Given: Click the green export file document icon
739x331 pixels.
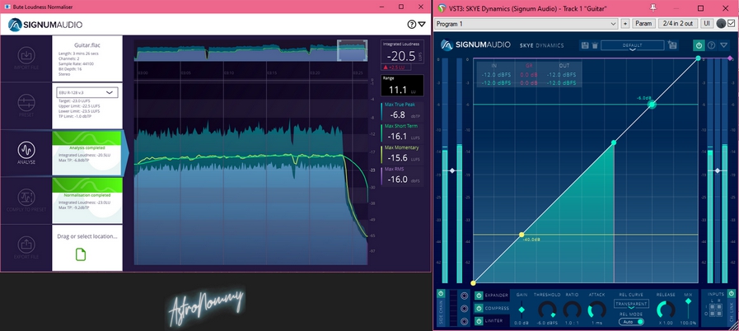Looking at the screenshot, I should tap(81, 254).
